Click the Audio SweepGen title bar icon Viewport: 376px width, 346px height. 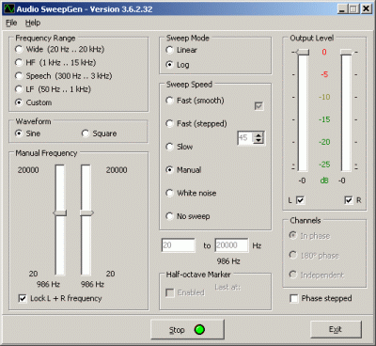pyautogui.click(x=9, y=8)
